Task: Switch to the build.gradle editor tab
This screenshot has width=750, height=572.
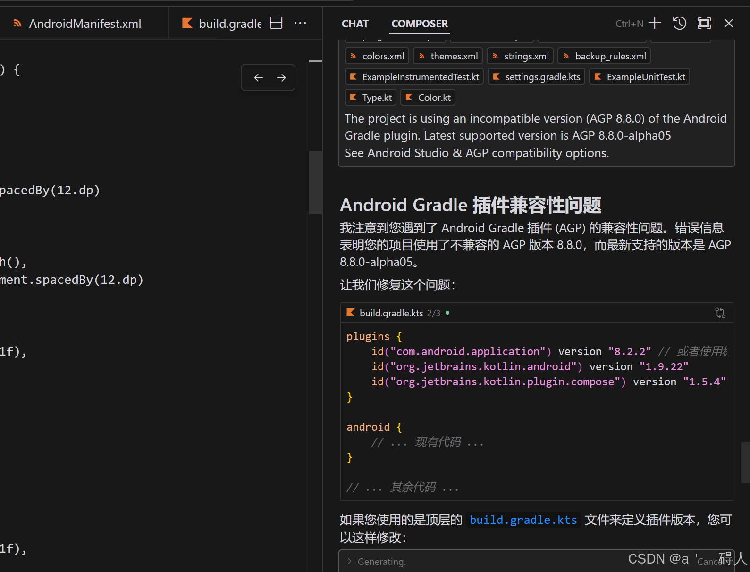Action: coord(222,24)
